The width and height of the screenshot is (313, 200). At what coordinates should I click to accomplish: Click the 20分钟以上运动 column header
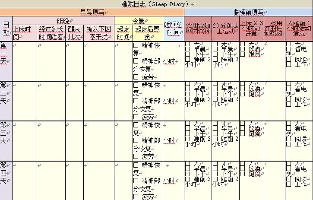[225, 29]
